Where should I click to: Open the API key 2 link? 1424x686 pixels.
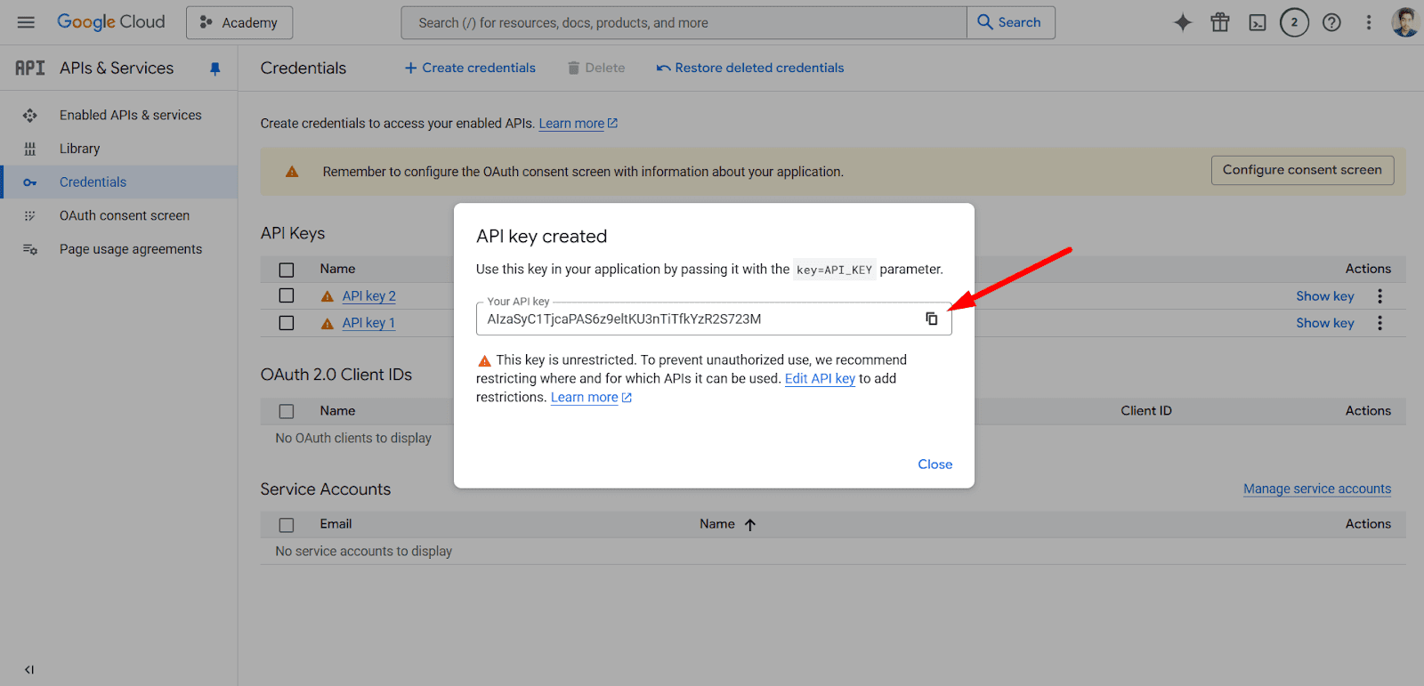(x=369, y=296)
